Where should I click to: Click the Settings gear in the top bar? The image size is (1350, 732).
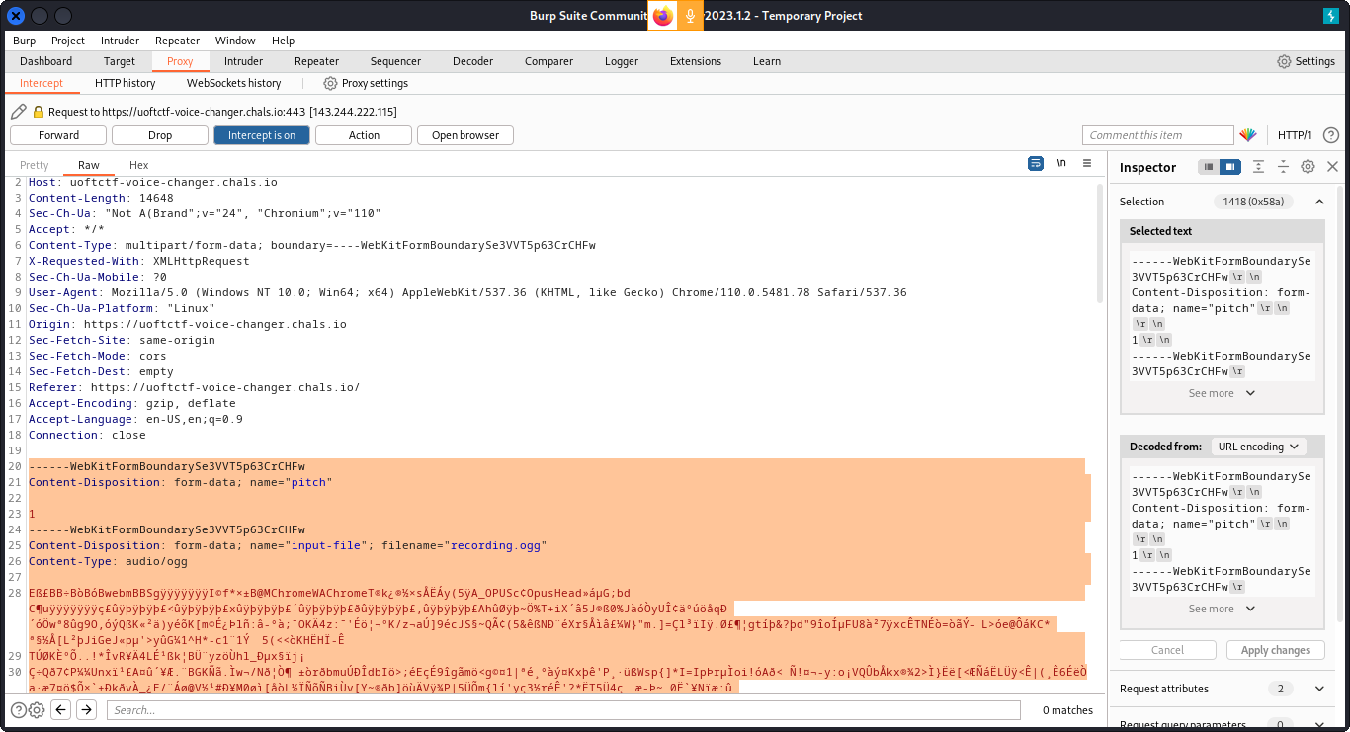click(1284, 61)
